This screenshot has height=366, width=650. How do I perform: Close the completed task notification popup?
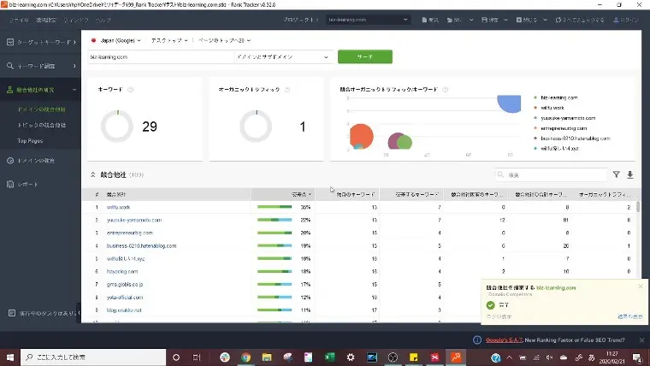[x=641, y=288]
